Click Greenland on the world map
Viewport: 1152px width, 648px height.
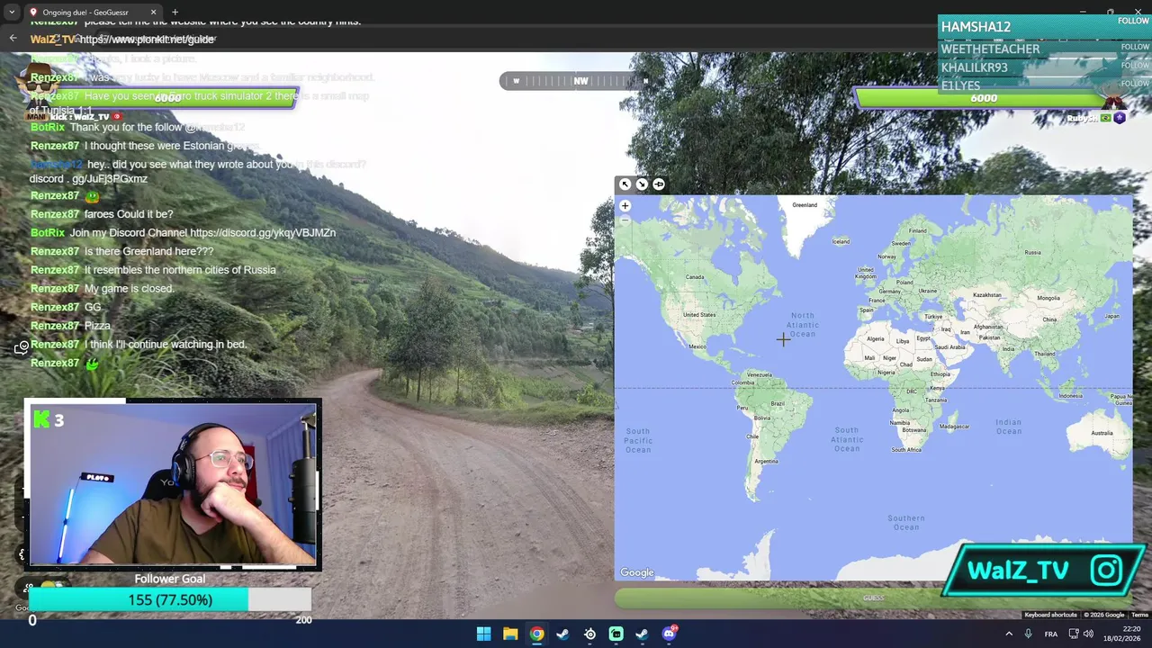pyautogui.click(x=805, y=205)
